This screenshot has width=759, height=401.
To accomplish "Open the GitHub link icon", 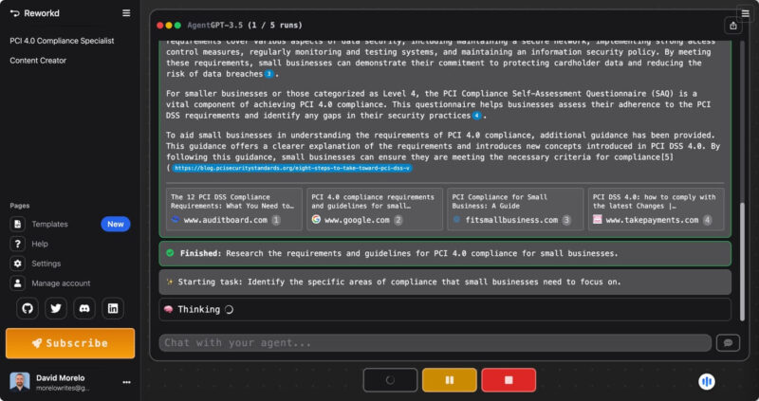I will [28, 309].
